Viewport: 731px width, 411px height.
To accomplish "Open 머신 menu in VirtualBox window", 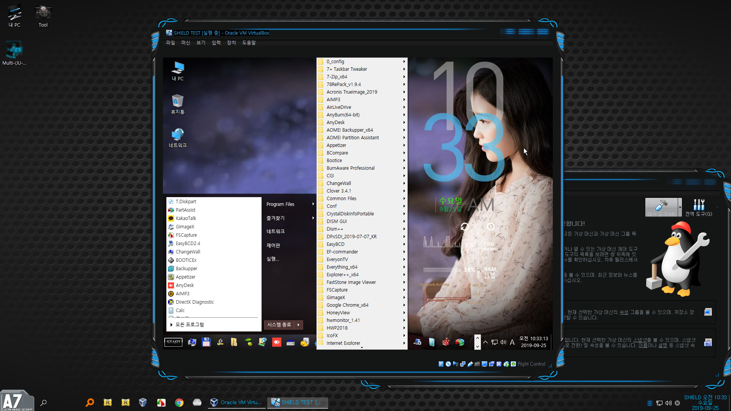I will click(x=186, y=43).
